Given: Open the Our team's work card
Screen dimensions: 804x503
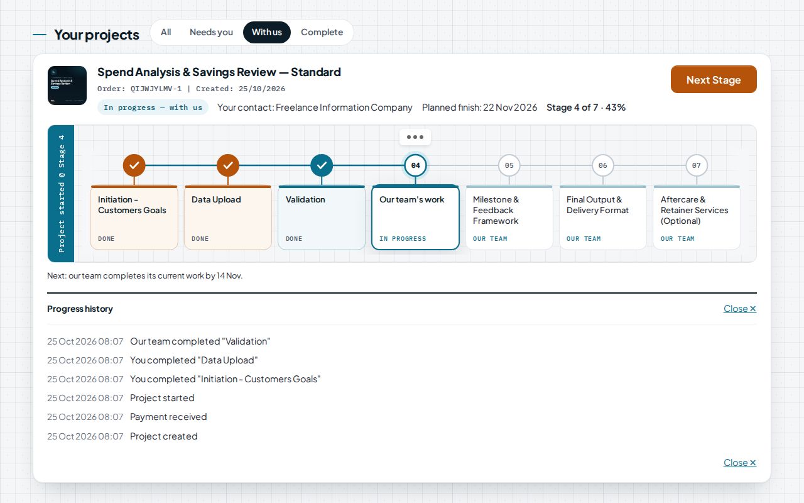Looking at the screenshot, I should (x=415, y=218).
